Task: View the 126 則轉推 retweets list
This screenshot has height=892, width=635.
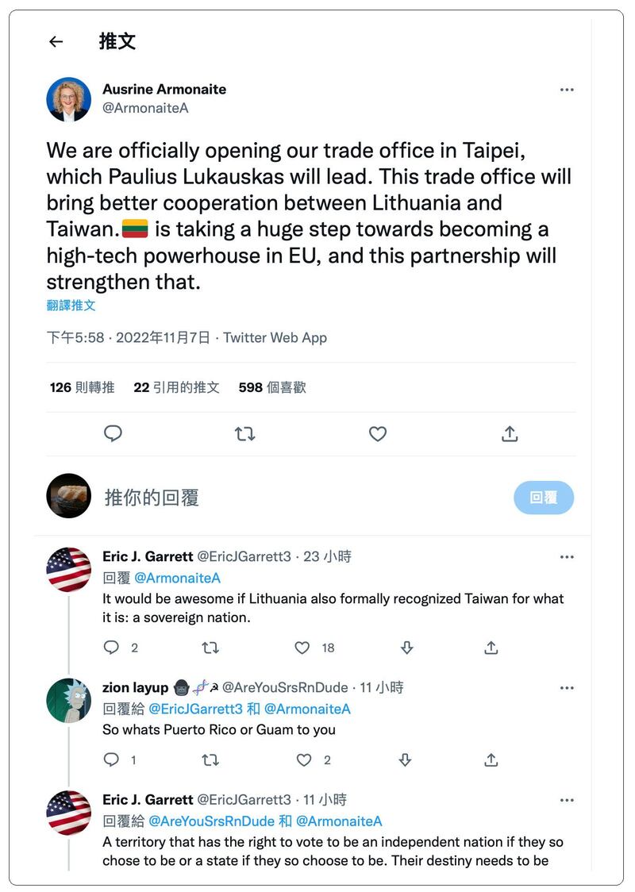Action: click(x=82, y=387)
